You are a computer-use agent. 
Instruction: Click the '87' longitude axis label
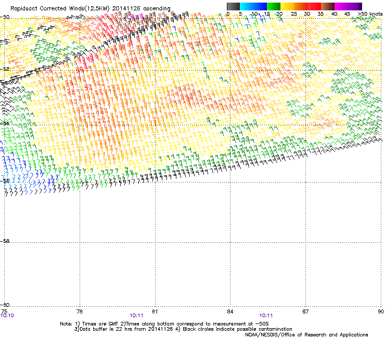click(x=305, y=311)
